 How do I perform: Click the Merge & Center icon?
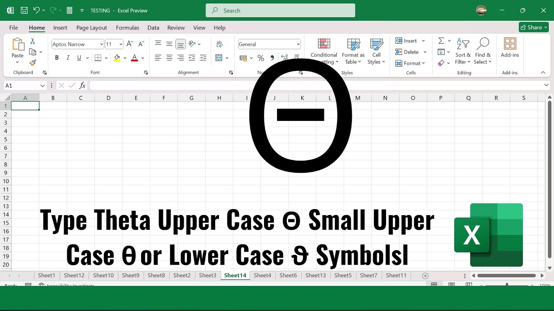click(219, 58)
